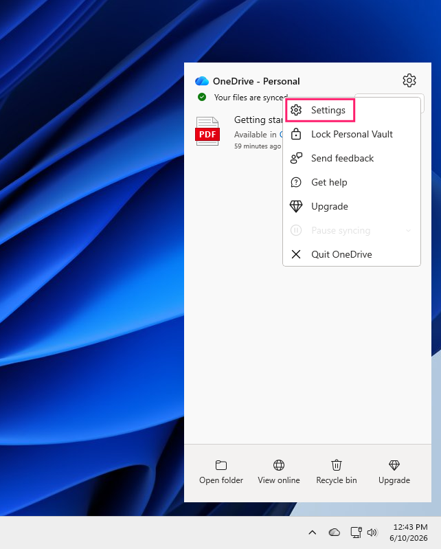Open folder button in bottom bar
This screenshot has width=441, height=549.
point(221,472)
